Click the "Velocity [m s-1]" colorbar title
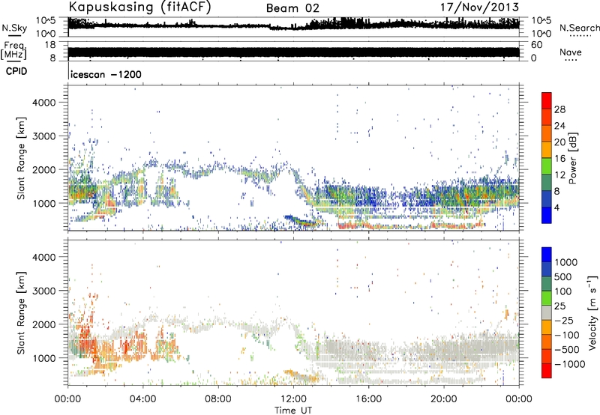The width and height of the screenshot is (600, 415). pyautogui.click(x=592, y=312)
